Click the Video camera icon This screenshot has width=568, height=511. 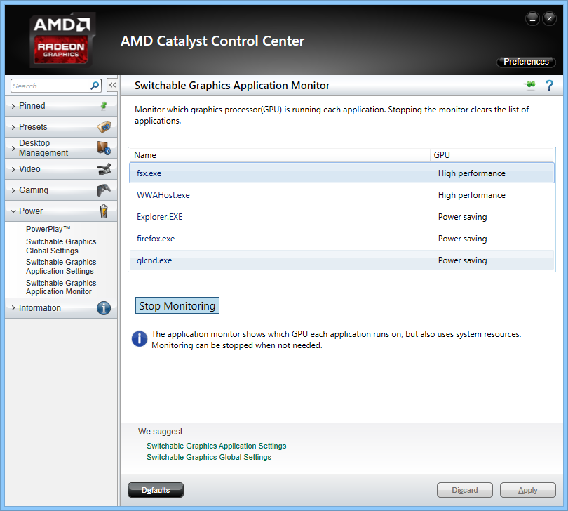pos(104,169)
